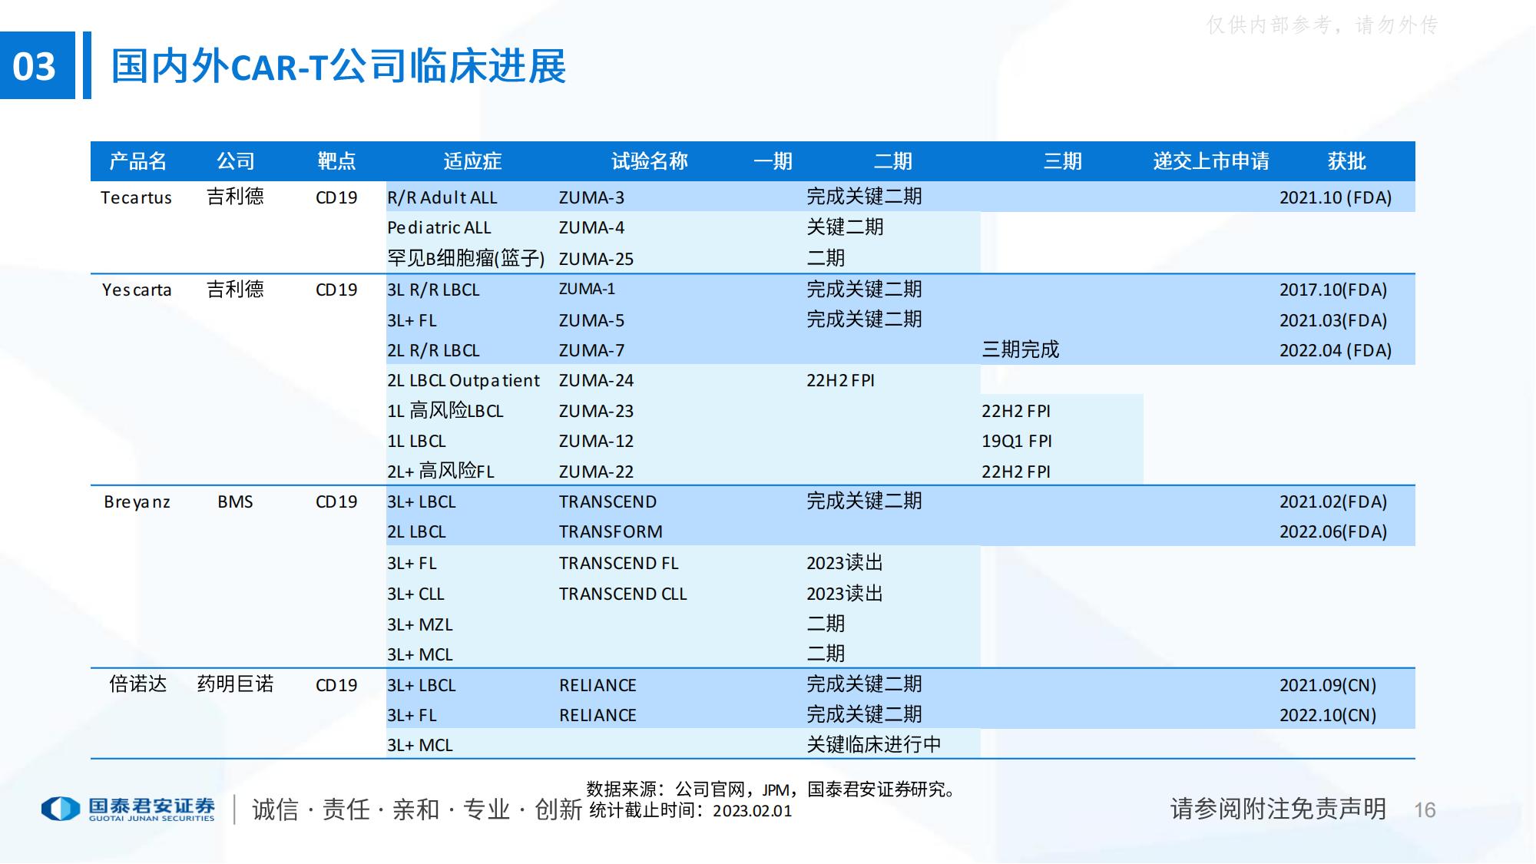Click the 倍诺达 product name cell
Screen dimensions: 1536x864
[x=137, y=684]
